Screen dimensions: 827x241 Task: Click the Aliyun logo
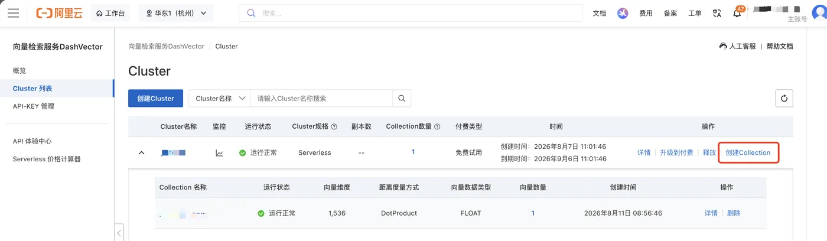tap(59, 13)
